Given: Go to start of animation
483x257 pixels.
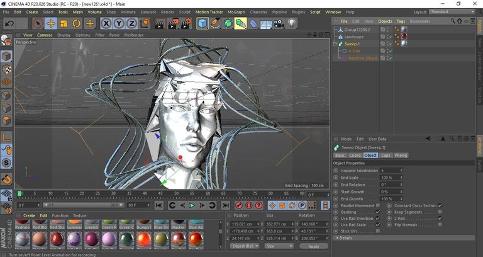Looking at the screenshot, I should [159, 205].
